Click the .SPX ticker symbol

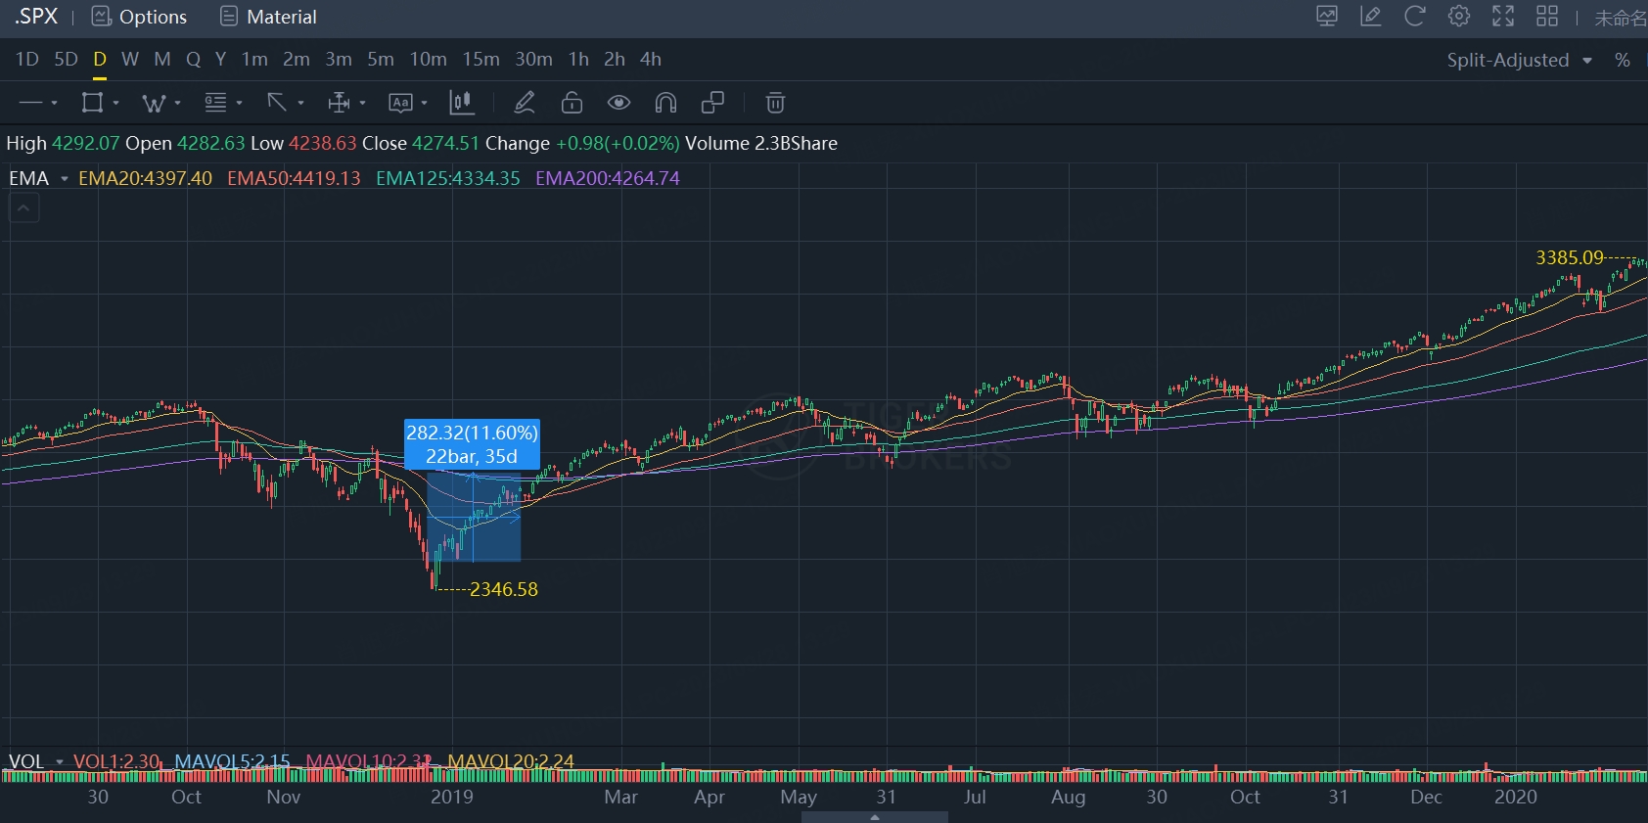pos(36,17)
